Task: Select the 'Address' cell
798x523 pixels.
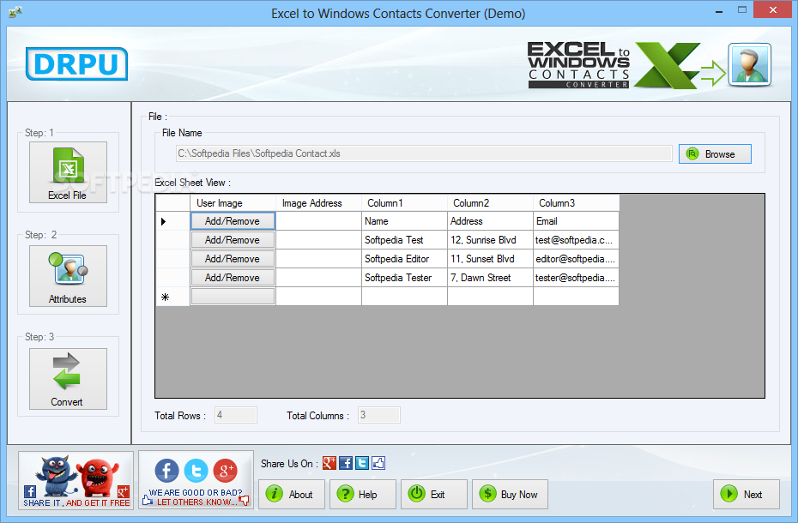Action: [x=490, y=221]
